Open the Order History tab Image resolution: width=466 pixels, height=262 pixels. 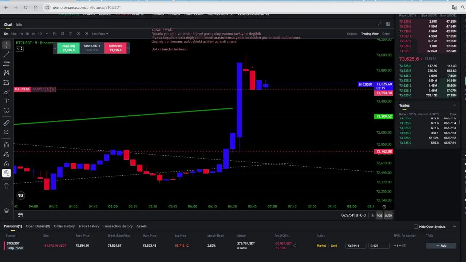[x=64, y=226]
